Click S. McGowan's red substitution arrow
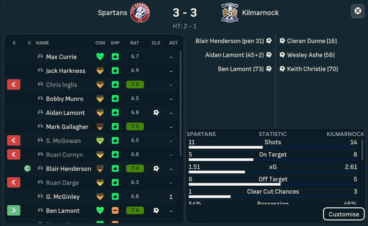368x226 pixels. 14,141
